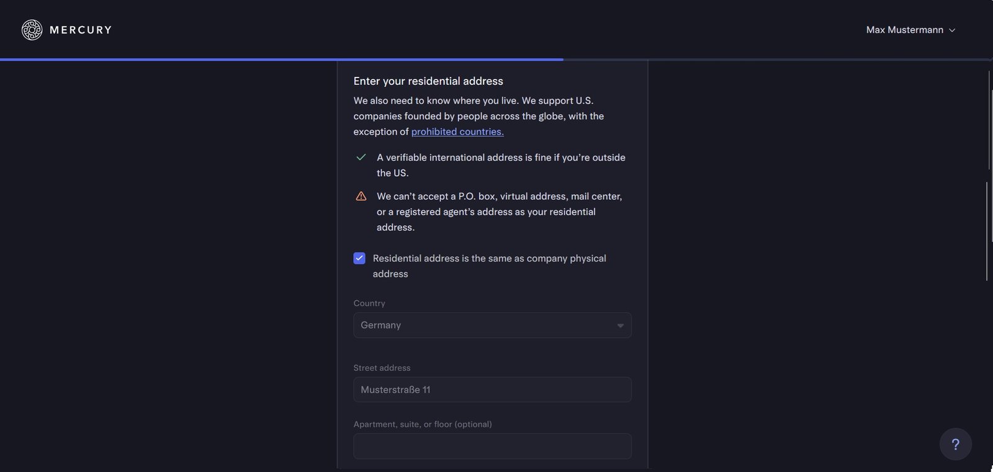
Task: Open the prohibited countries link
Action: click(457, 131)
